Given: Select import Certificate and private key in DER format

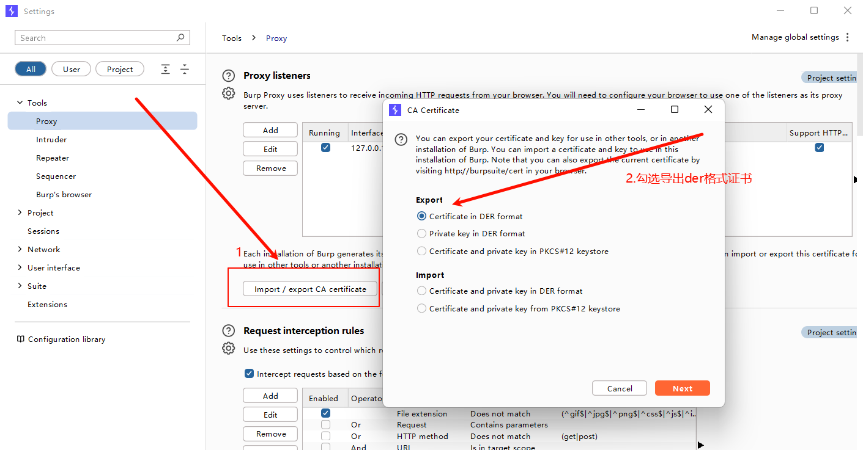Looking at the screenshot, I should click(500, 291).
